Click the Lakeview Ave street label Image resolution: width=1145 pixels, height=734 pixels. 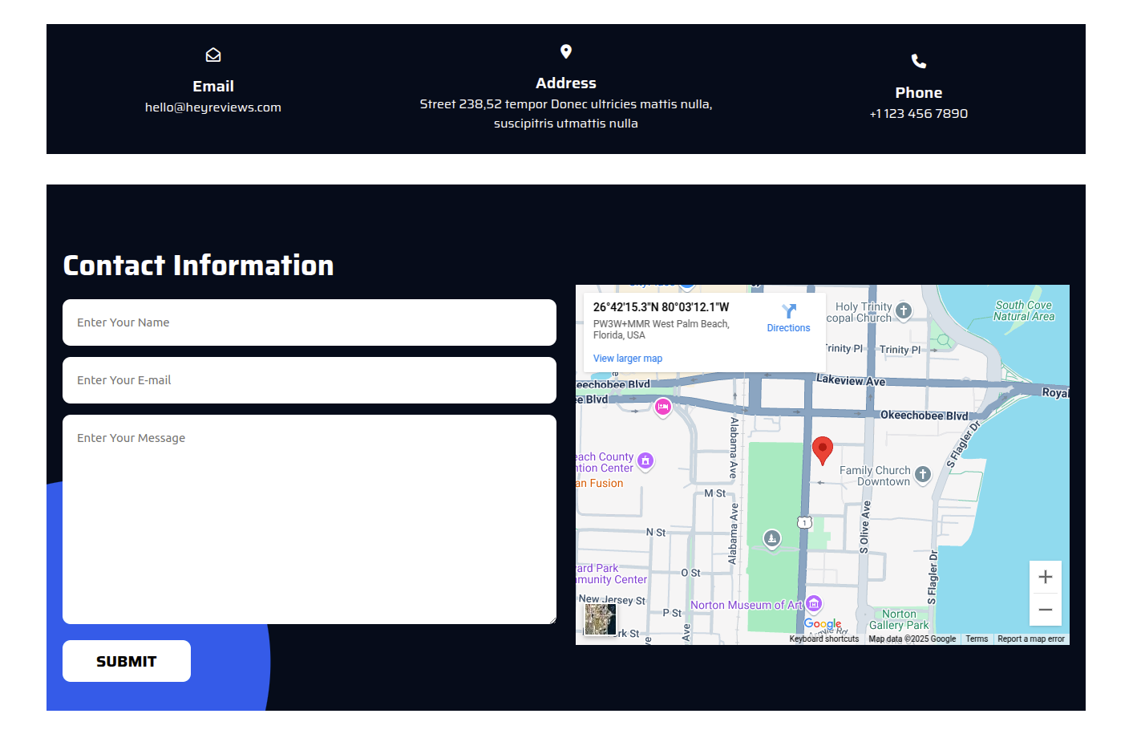coord(851,380)
